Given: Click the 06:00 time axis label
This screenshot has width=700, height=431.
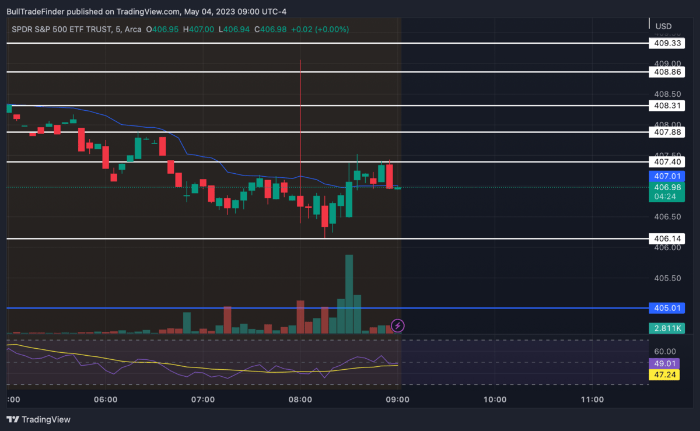Looking at the screenshot, I should pyautogui.click(x=106, y=400).
